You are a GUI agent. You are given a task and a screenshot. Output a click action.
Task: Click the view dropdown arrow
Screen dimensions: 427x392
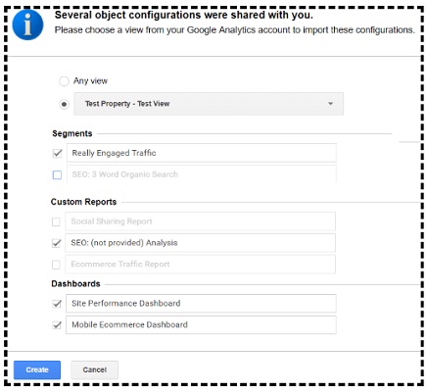(x=330, y=104)
